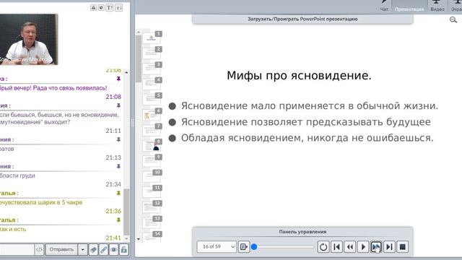Toggle the eye icon under the chat
The image size is (462, 260).
[114, 250]
